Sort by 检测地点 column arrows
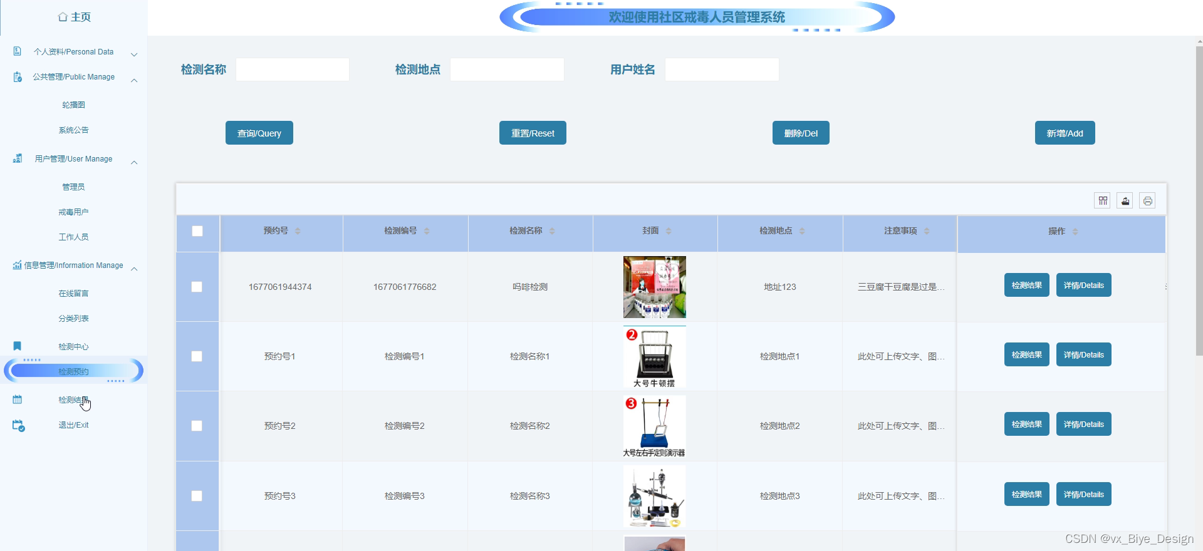Screen dimensions: 1203x551 point(802,231)
